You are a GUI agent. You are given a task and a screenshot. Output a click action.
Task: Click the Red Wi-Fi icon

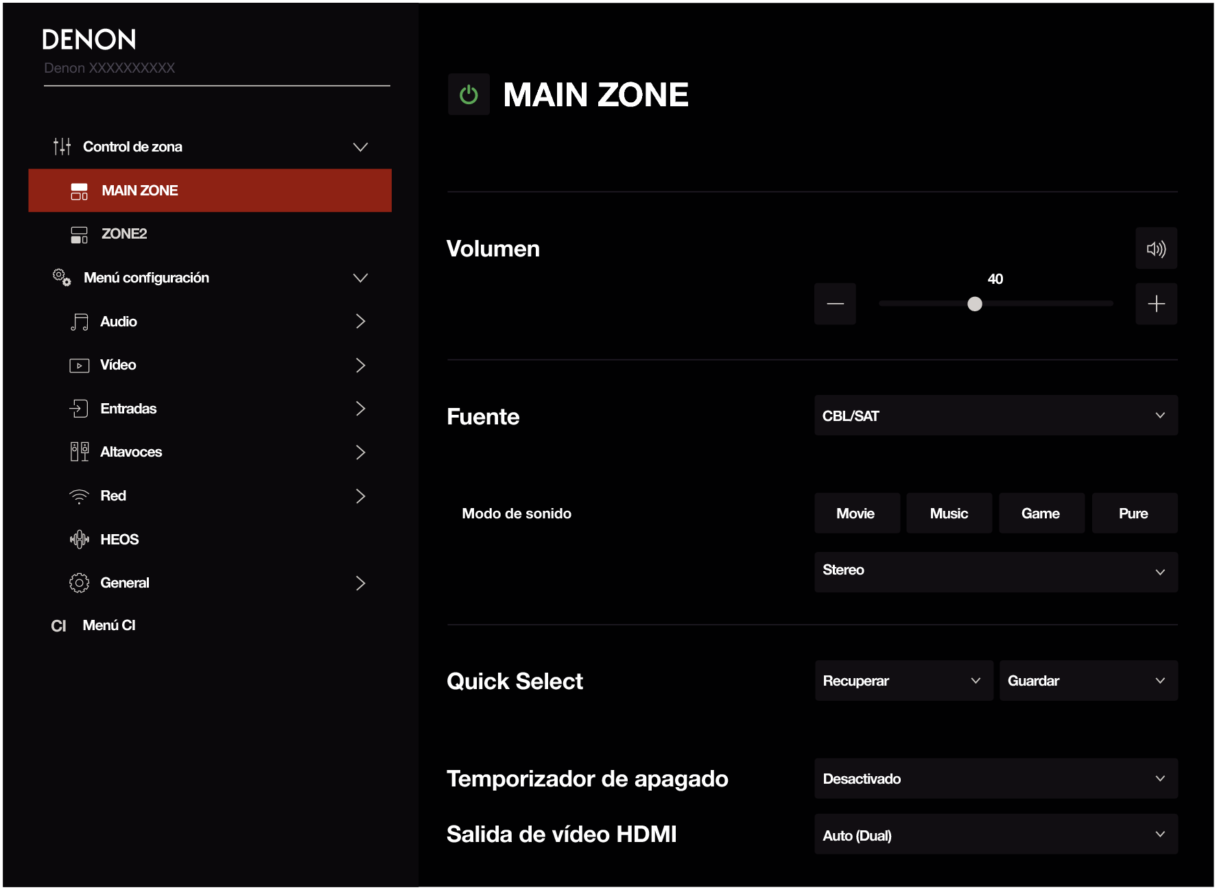click(80, 496)
